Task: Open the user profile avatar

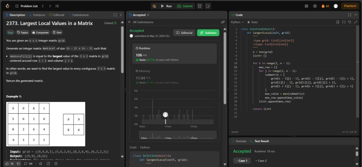Action: coord(336,6)
